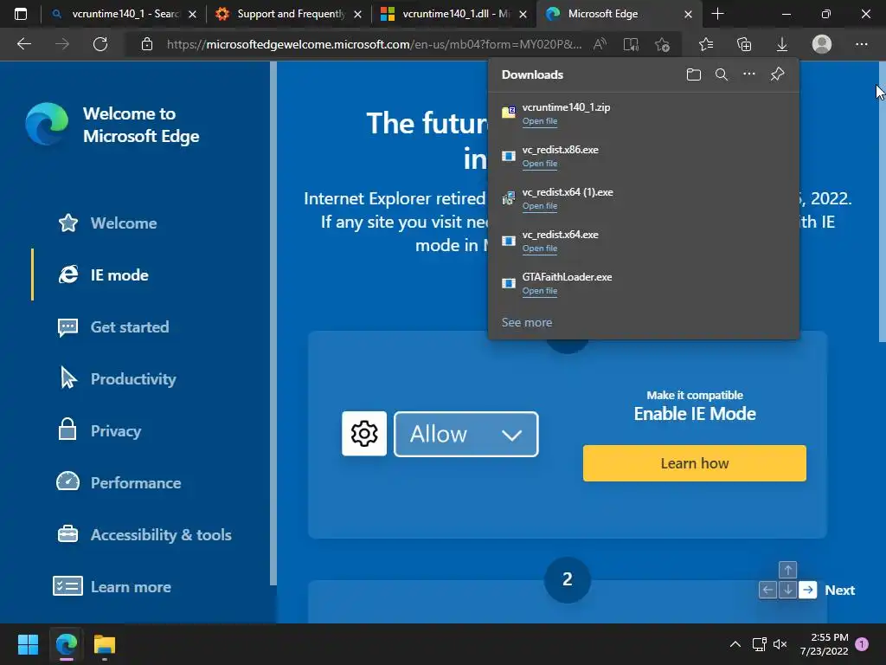The image size is (886, 665).
Task: Unmute the volume tray icon
Action: [780, 644]
